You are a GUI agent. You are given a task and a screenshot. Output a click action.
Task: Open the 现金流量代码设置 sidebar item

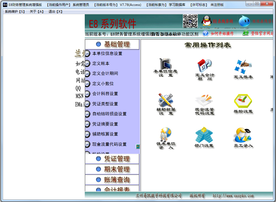(x=109, y=144)
